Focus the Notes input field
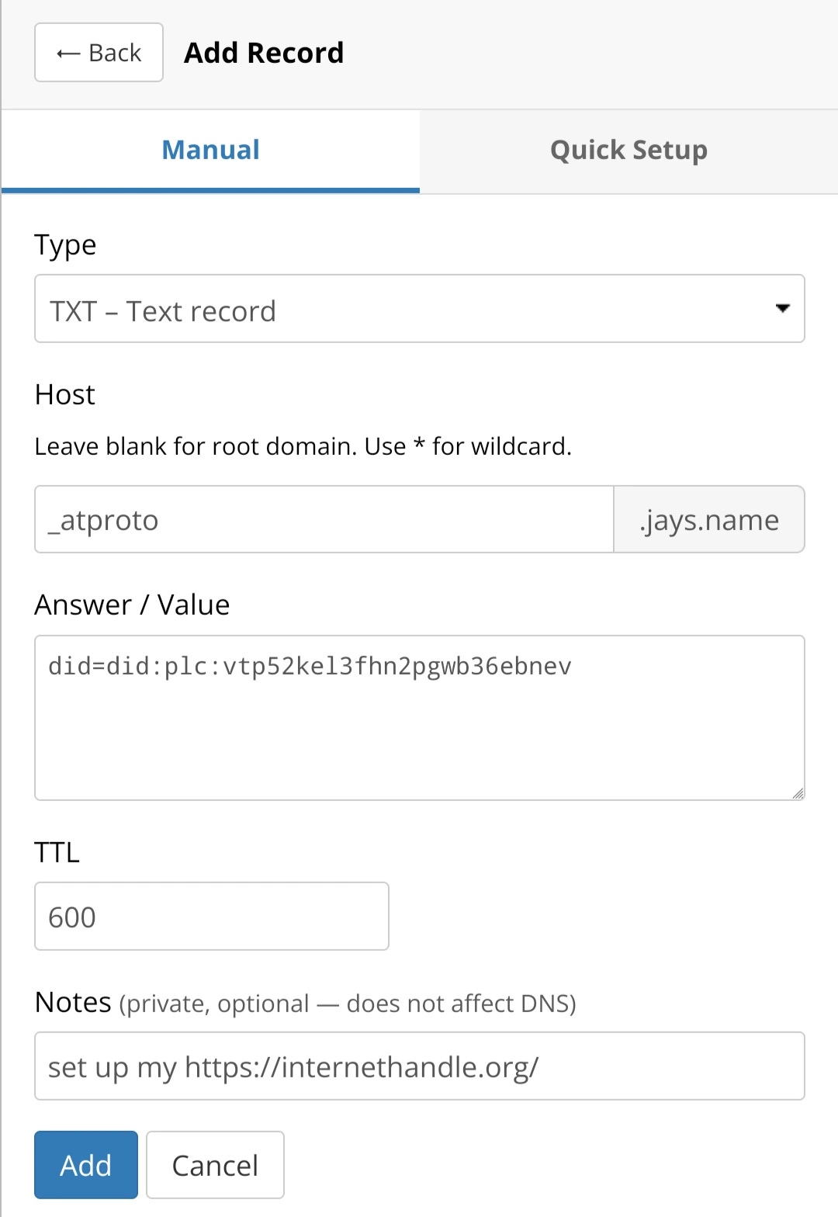This screenshot has height=1217, width=838. pos(419,1066)
